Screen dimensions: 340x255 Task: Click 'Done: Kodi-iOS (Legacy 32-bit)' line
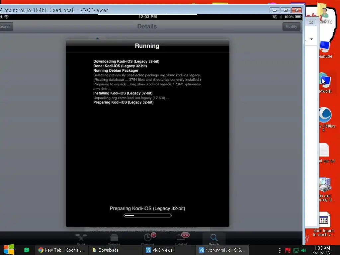click(x=120, y=66)
